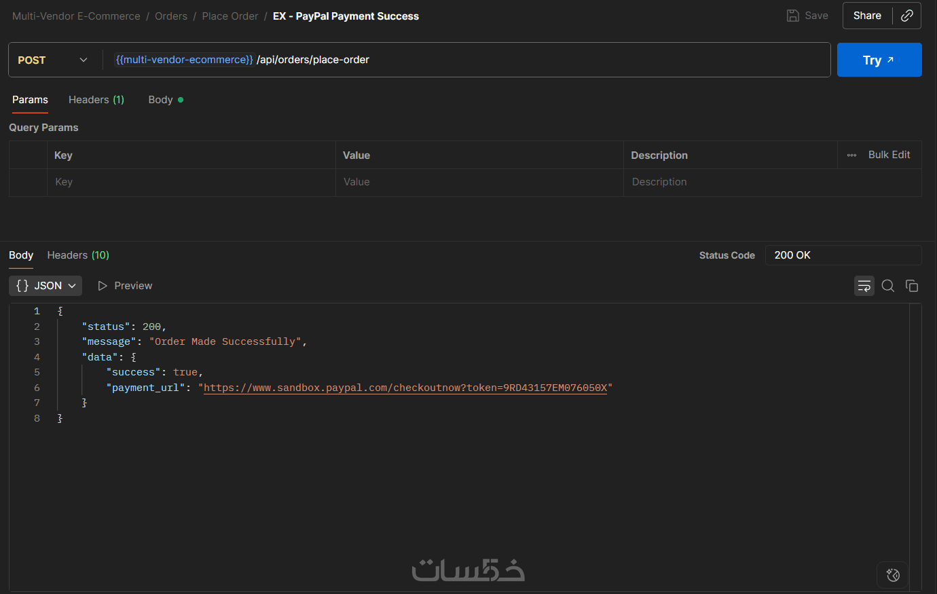The height and width of the screenshot is (594, 937).
Task: Open the response Headers (10) tab
Action: 78,255
